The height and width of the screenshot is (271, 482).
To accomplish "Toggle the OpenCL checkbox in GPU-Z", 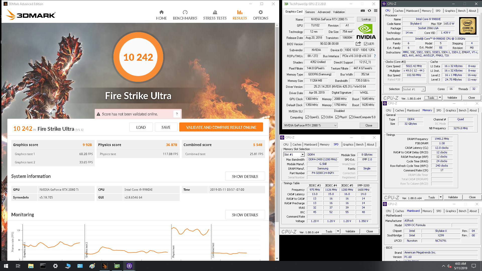I will pyautogui.click(x=307, y=117).
